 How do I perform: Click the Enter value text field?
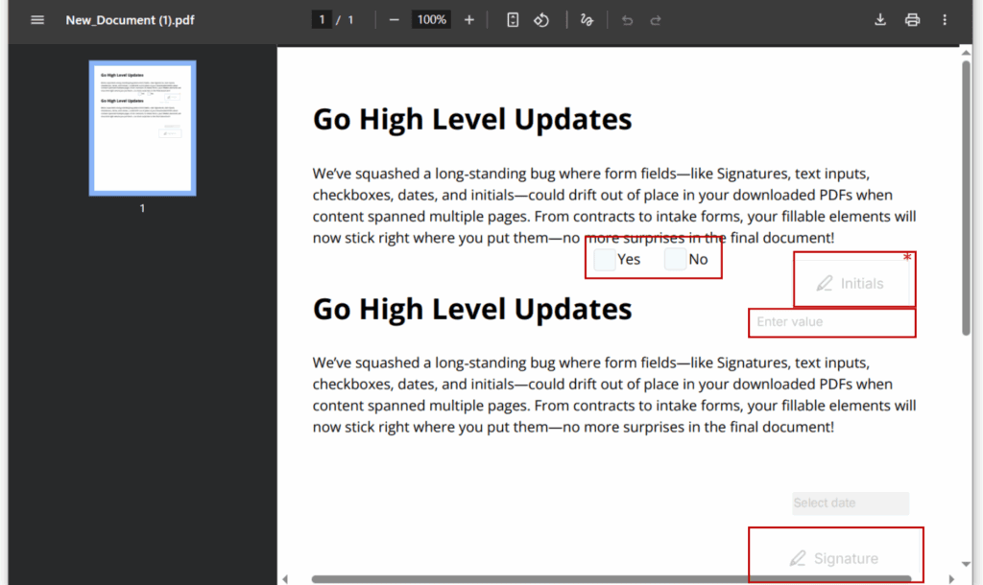coord(832,322)
